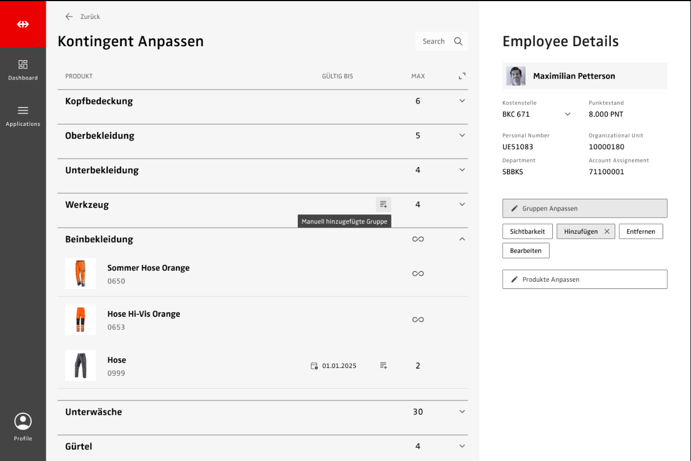The height and width of the screenshot is (461, 691).
Task: Open the Kostenstelle BKC 671 dropdown
Action: pos(567,114)
